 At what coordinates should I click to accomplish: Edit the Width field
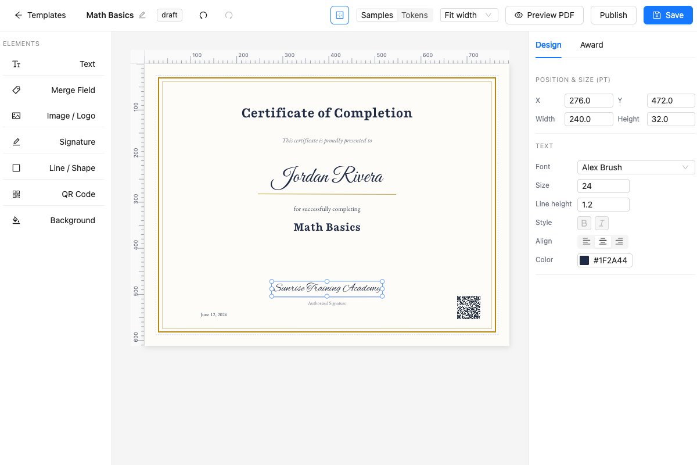[589, 119]
